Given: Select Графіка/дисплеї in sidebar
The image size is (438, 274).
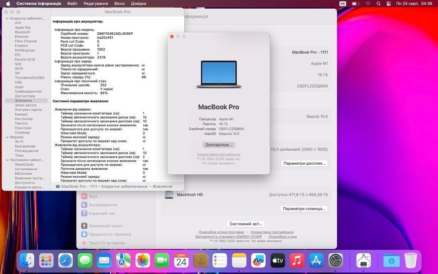Looking at the screenshot, I should coord(28,92).
